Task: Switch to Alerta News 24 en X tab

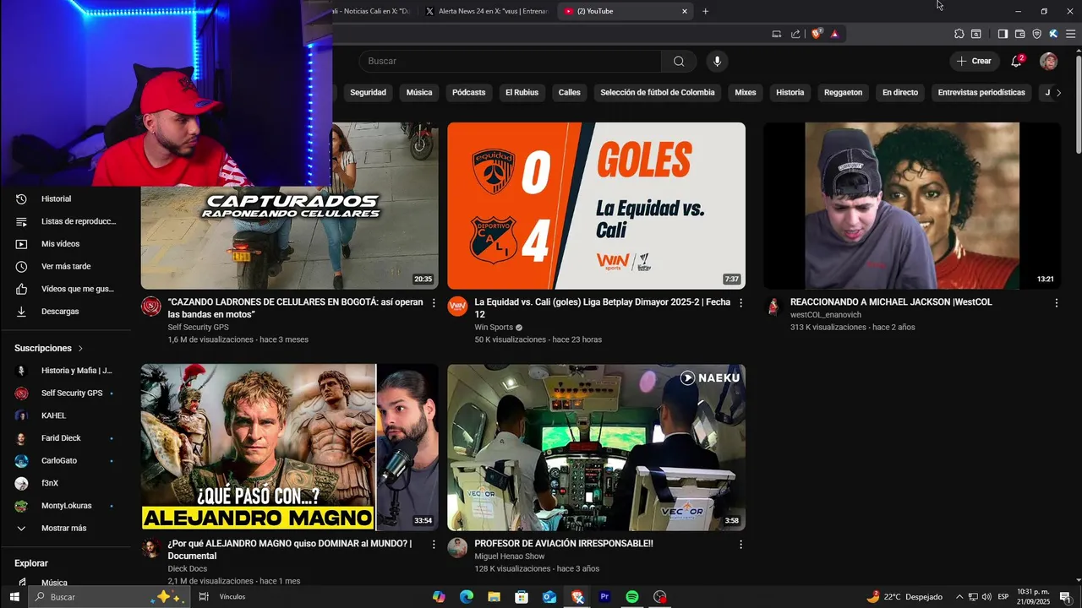Action: [486, 11]
